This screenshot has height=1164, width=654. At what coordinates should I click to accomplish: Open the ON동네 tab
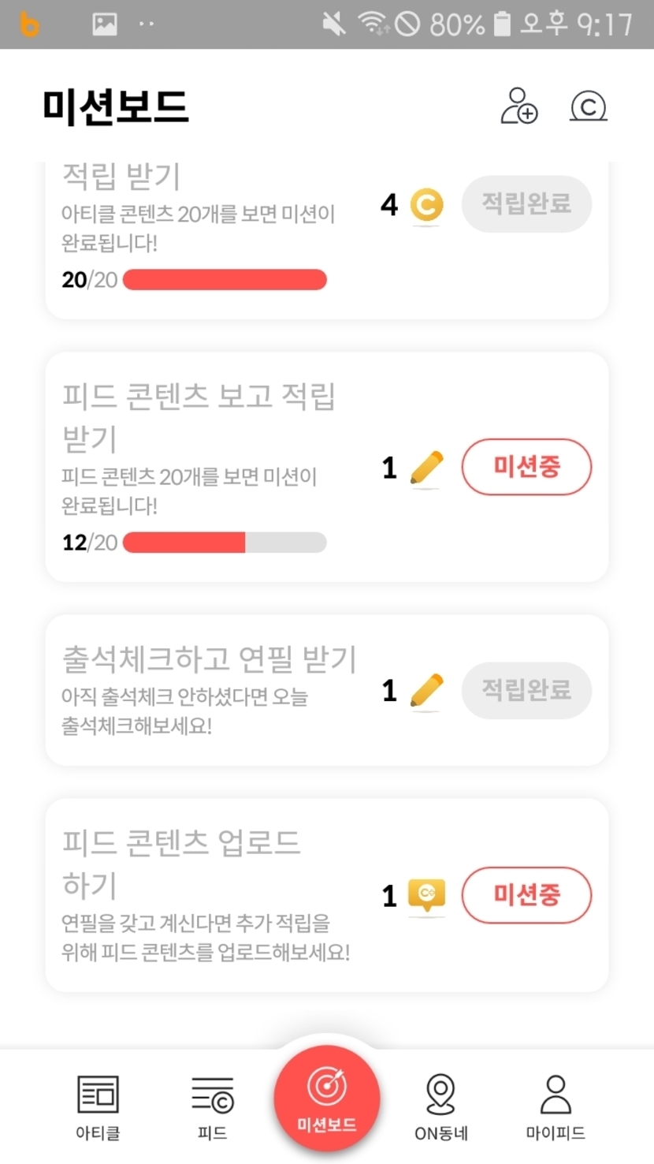(x=440, y=1106)
